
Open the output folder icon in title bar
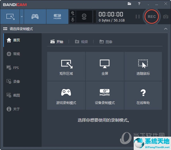(x=129, y=4)
